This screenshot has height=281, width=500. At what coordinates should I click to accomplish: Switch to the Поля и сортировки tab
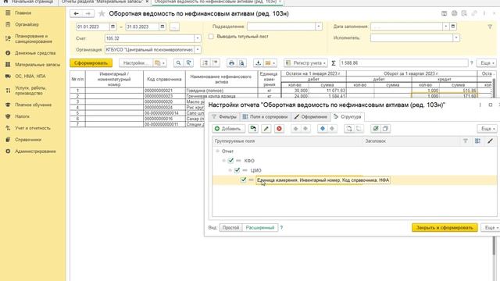(x=266, y=117)
